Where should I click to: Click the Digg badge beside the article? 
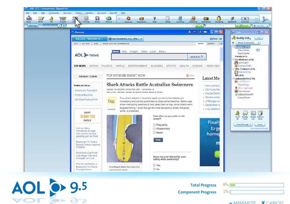pyautogui.click(x=111, y=101)
